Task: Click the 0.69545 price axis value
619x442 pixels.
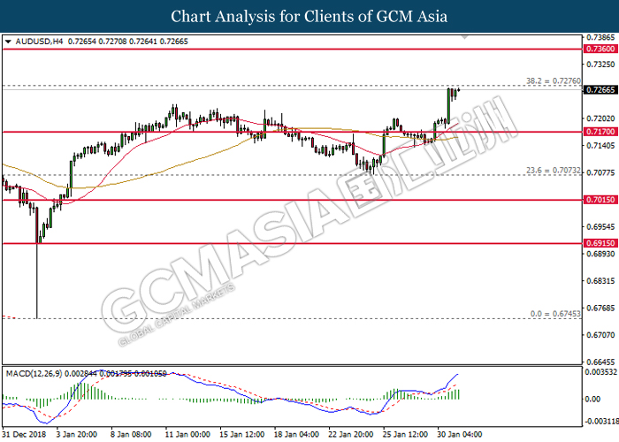Action: point(601,227)
